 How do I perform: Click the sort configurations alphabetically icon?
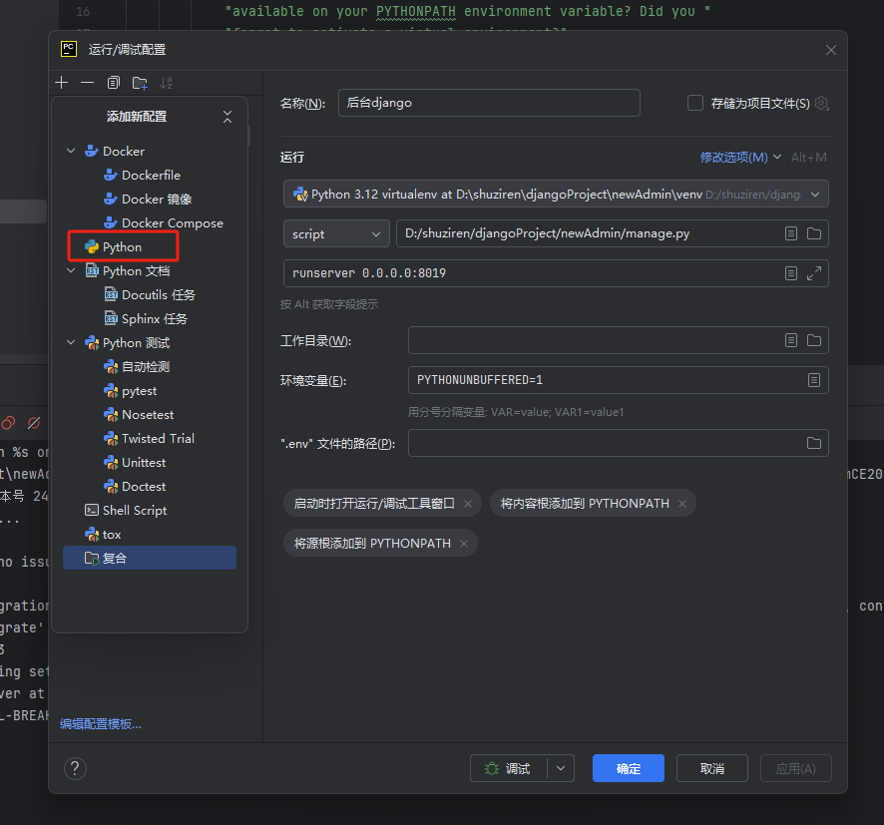166,83
